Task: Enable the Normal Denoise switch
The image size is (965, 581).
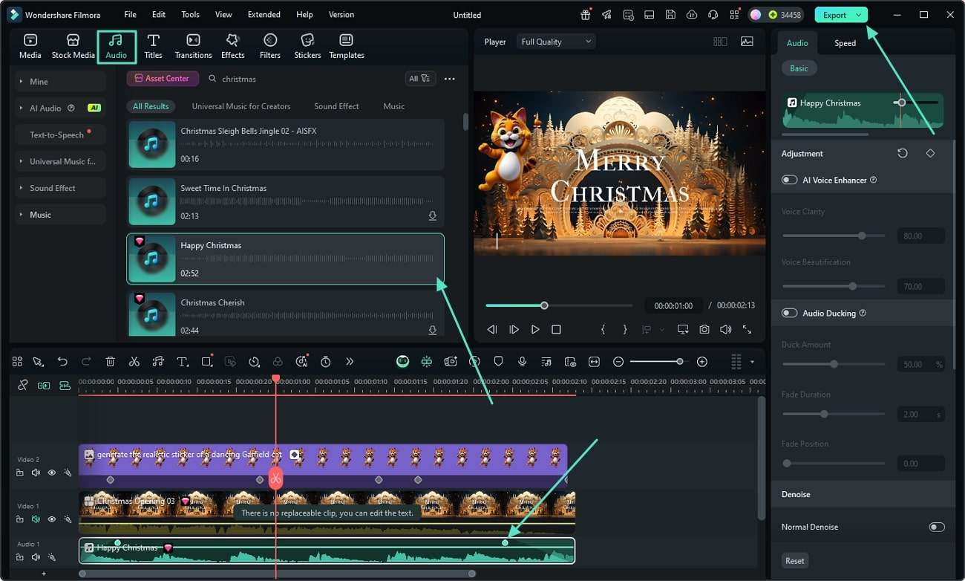Action: [x=937, y=527]
